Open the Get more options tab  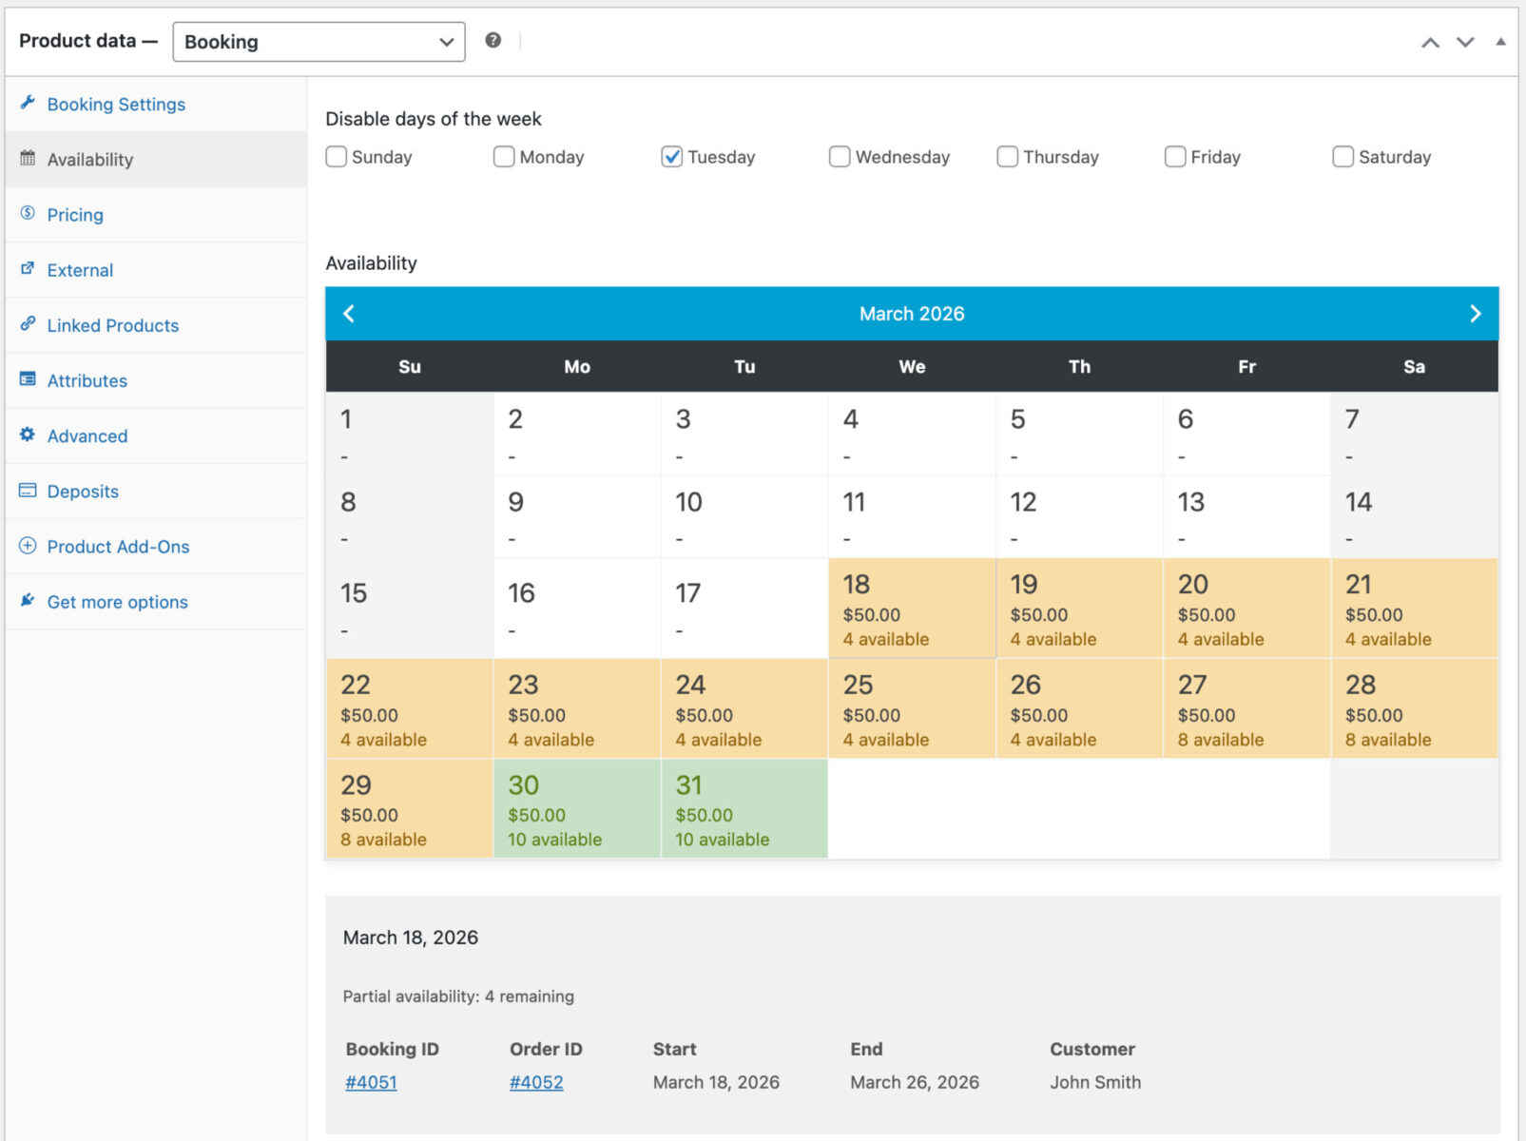(x=116, y=602)
